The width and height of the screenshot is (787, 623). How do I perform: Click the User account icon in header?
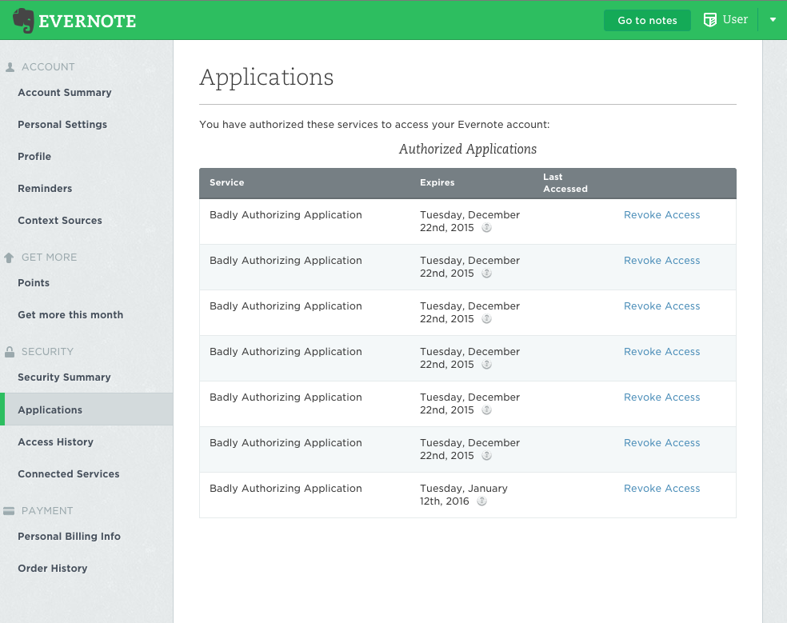tap(709, 20)
